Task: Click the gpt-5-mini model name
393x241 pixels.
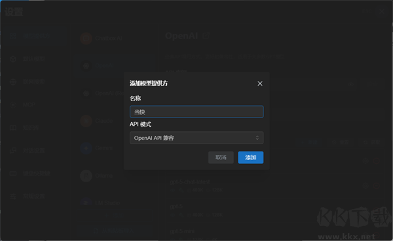Action: point(182,231)
